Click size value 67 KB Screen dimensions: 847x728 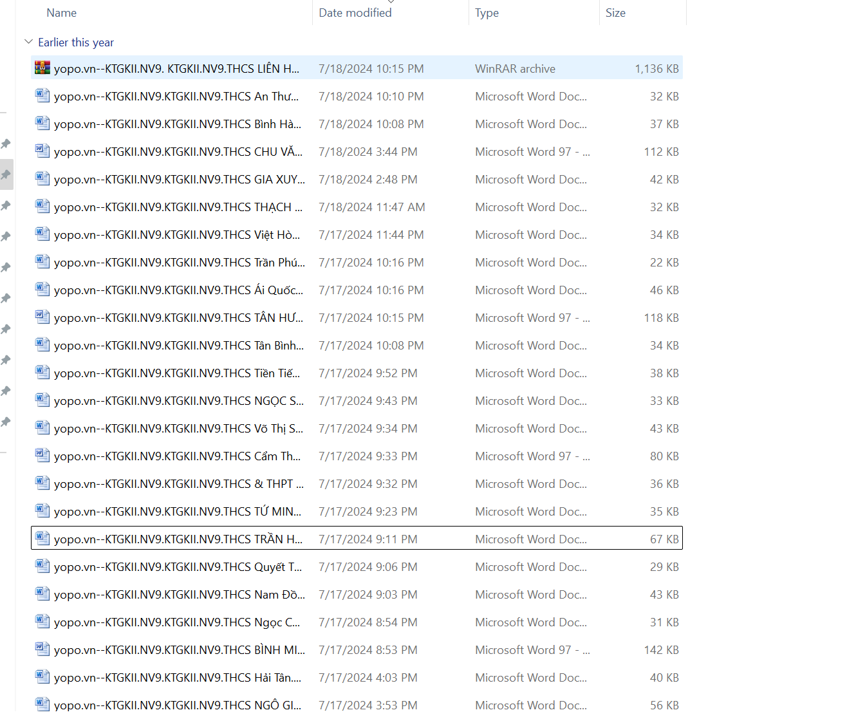(664, 539)
